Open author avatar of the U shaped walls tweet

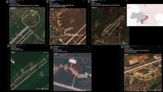coord(51,48)
